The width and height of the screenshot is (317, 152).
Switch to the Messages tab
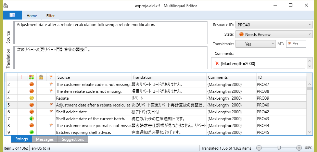(x=45, y=139)
